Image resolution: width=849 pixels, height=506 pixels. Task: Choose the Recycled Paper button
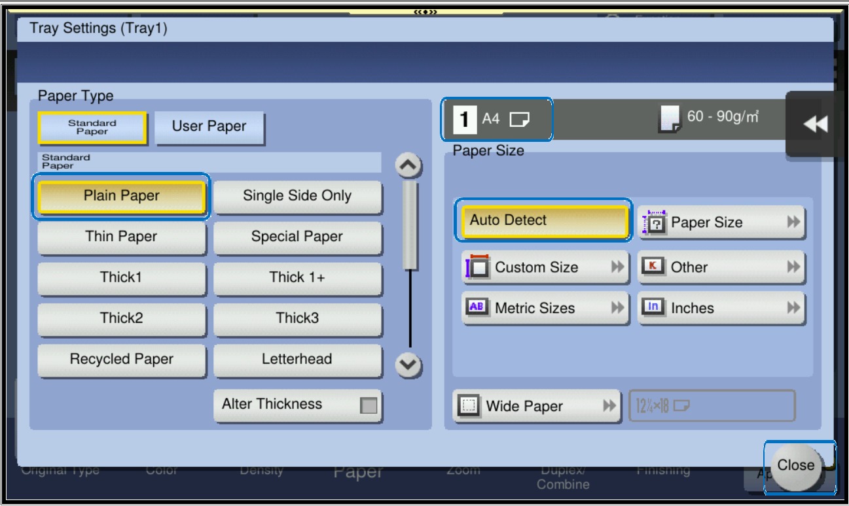tap(121, 359)
